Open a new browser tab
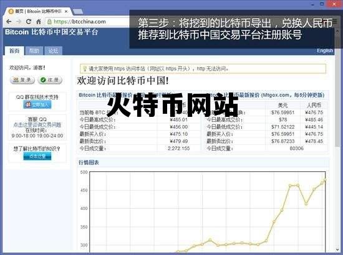Viewport: 343px width, 255px height. pyautogui.click(x=78, y=11)
